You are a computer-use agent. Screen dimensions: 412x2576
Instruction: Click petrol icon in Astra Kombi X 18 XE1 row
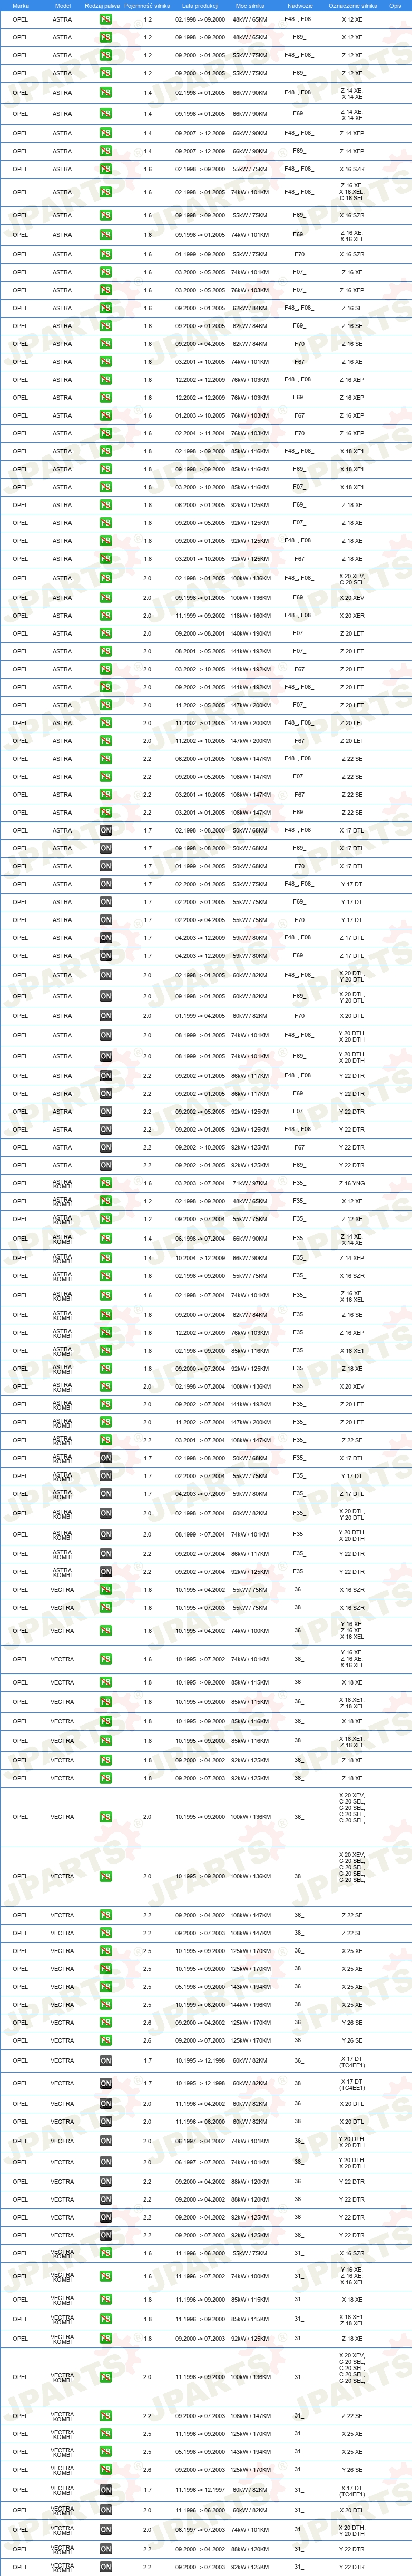click(x=105, y=1351)
